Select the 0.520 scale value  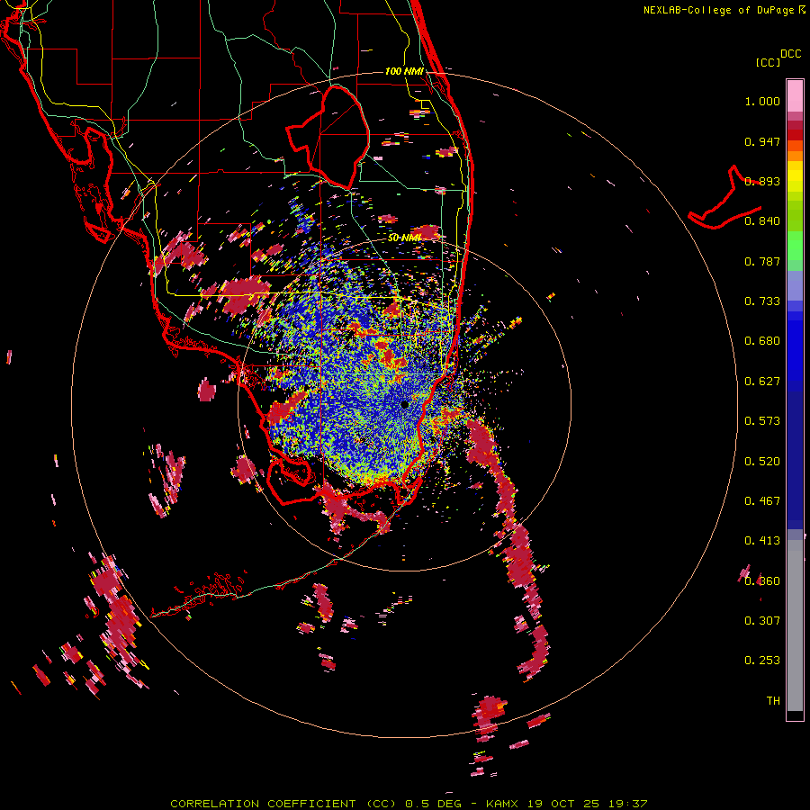(762, 462)
